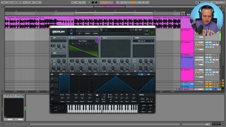The height and width of the screenshot is (127, 226).
Task: Toggle filter routing A checkbox
Action: pos(133,60)
